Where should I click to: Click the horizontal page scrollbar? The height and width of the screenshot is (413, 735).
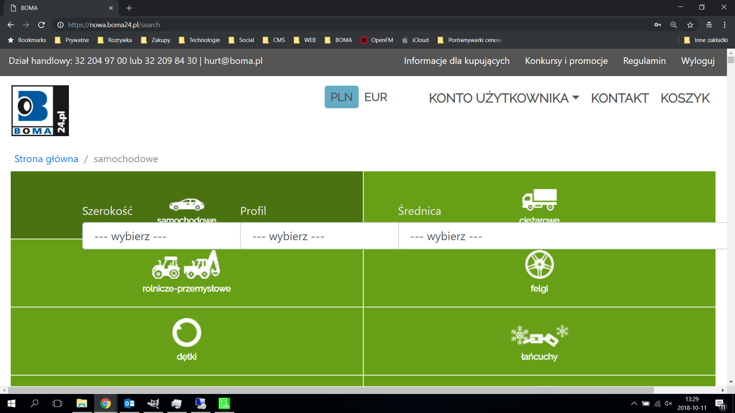(x=329, y=390)
